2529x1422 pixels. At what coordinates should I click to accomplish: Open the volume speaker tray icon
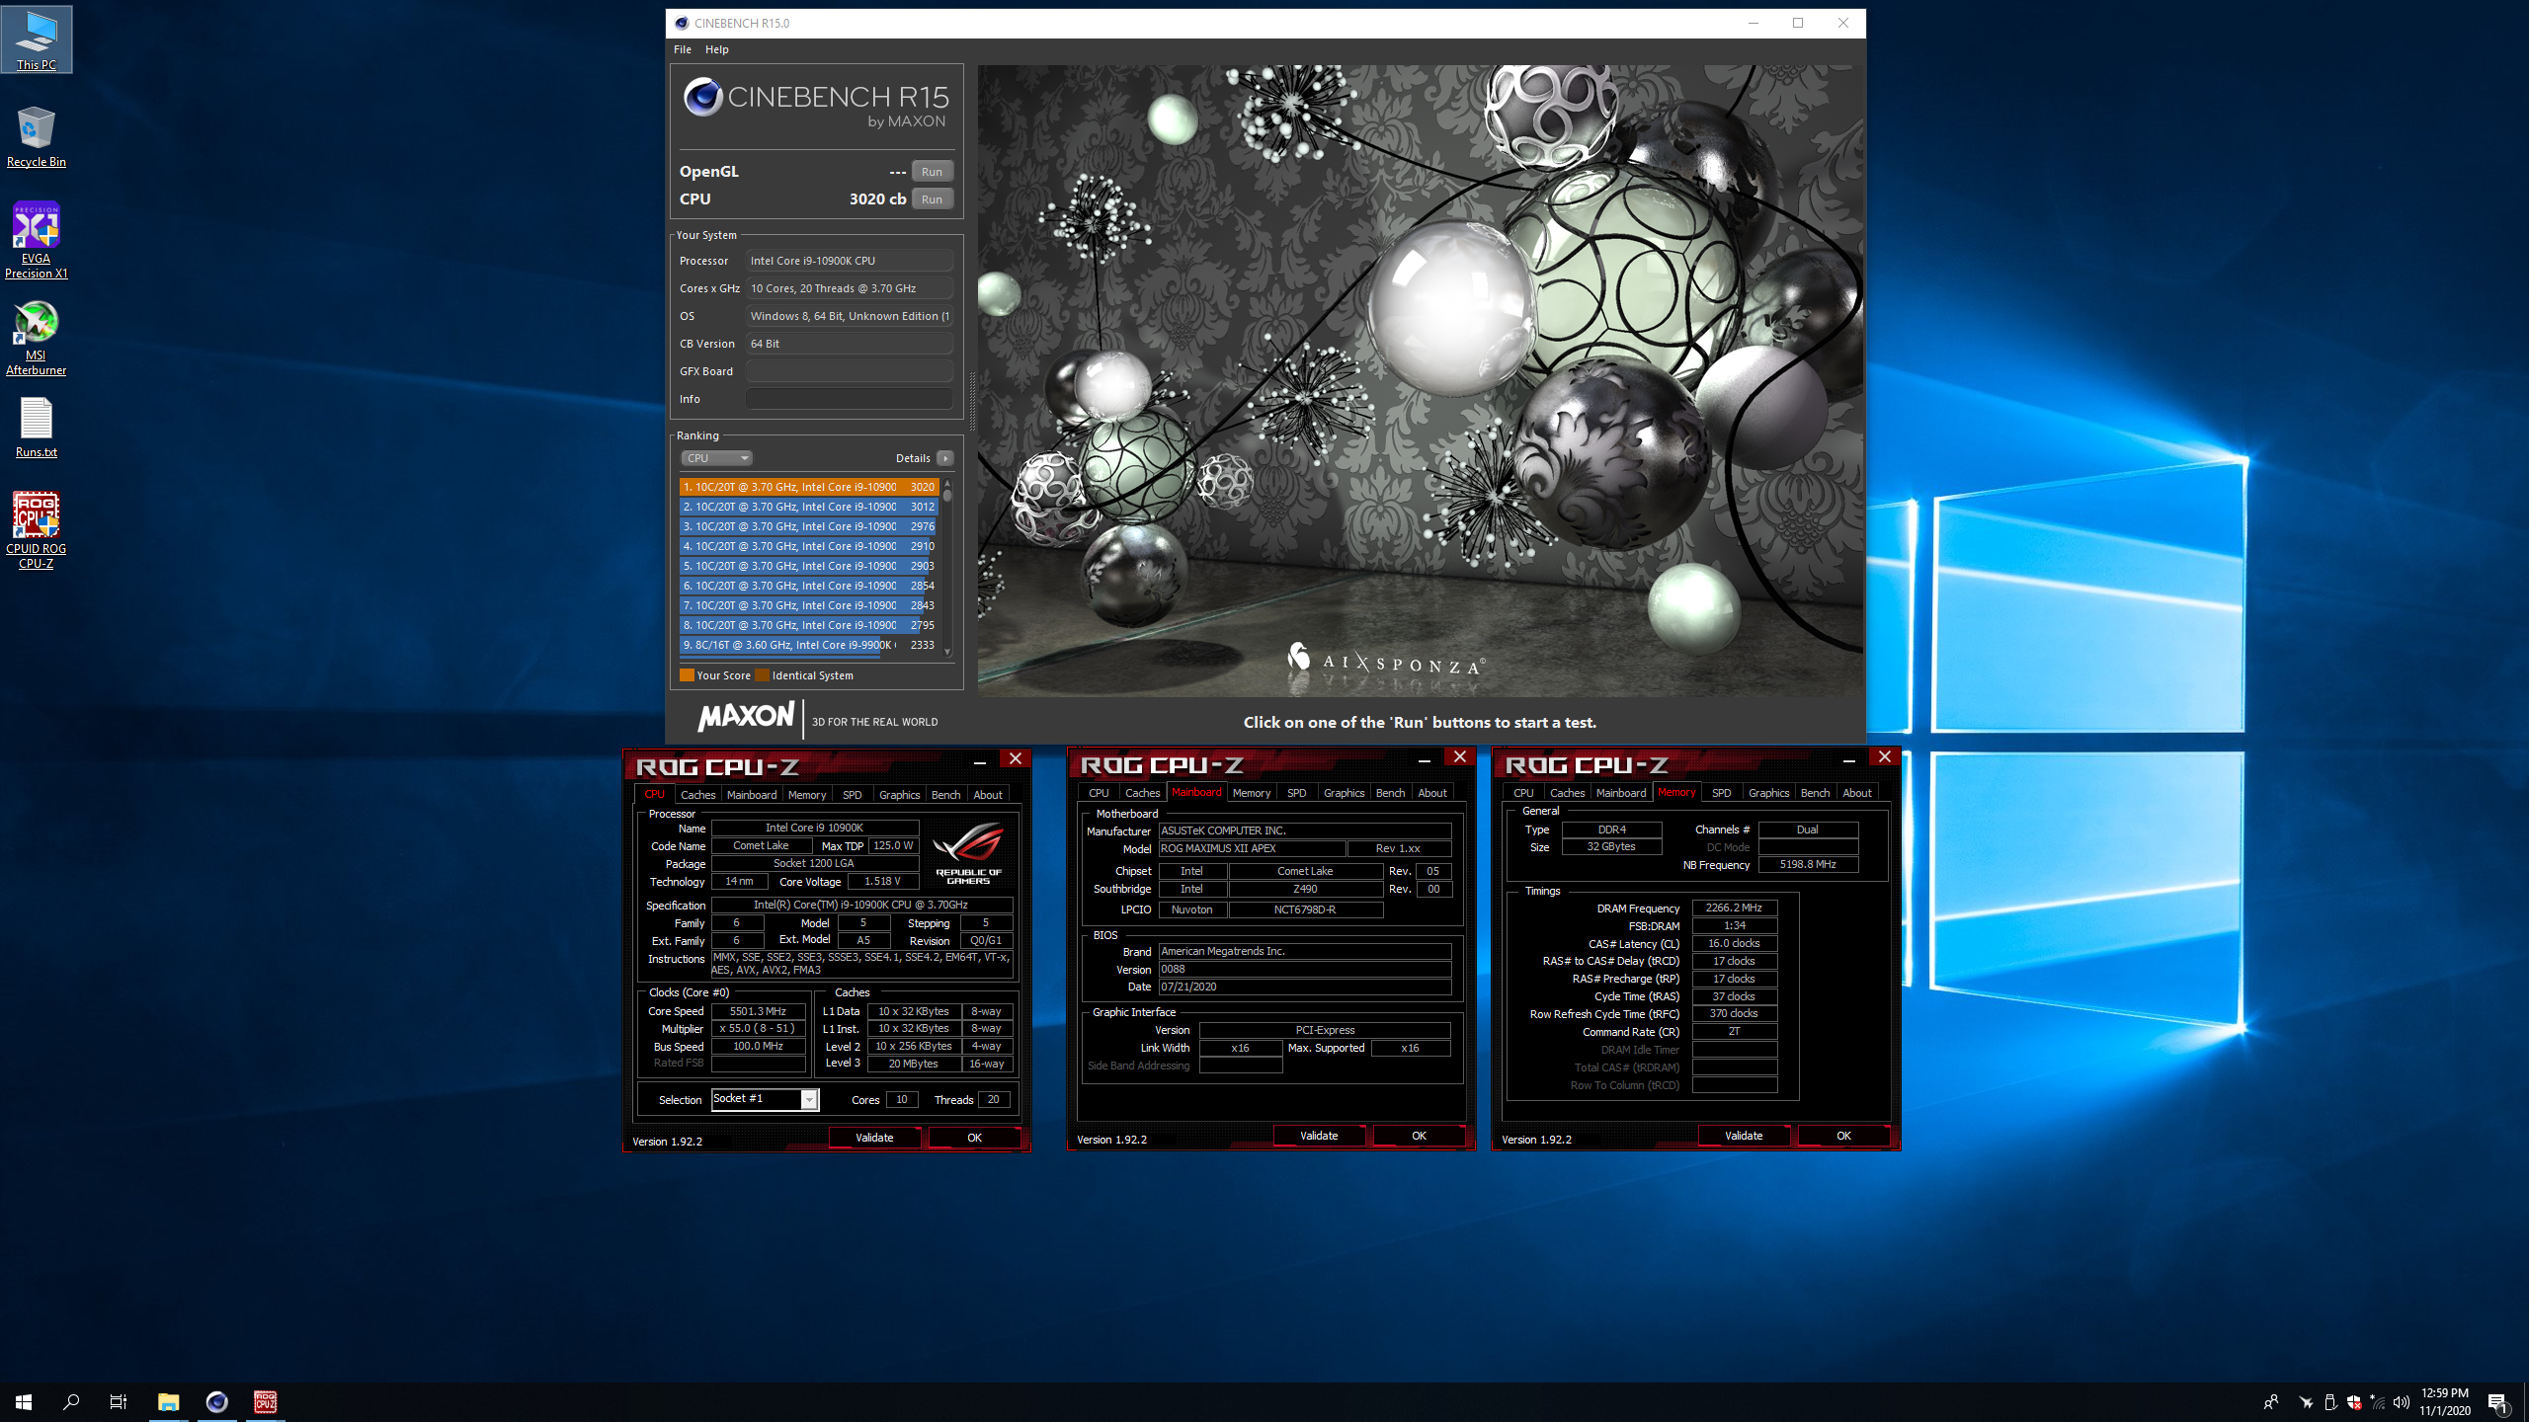click(2401, 1402)
